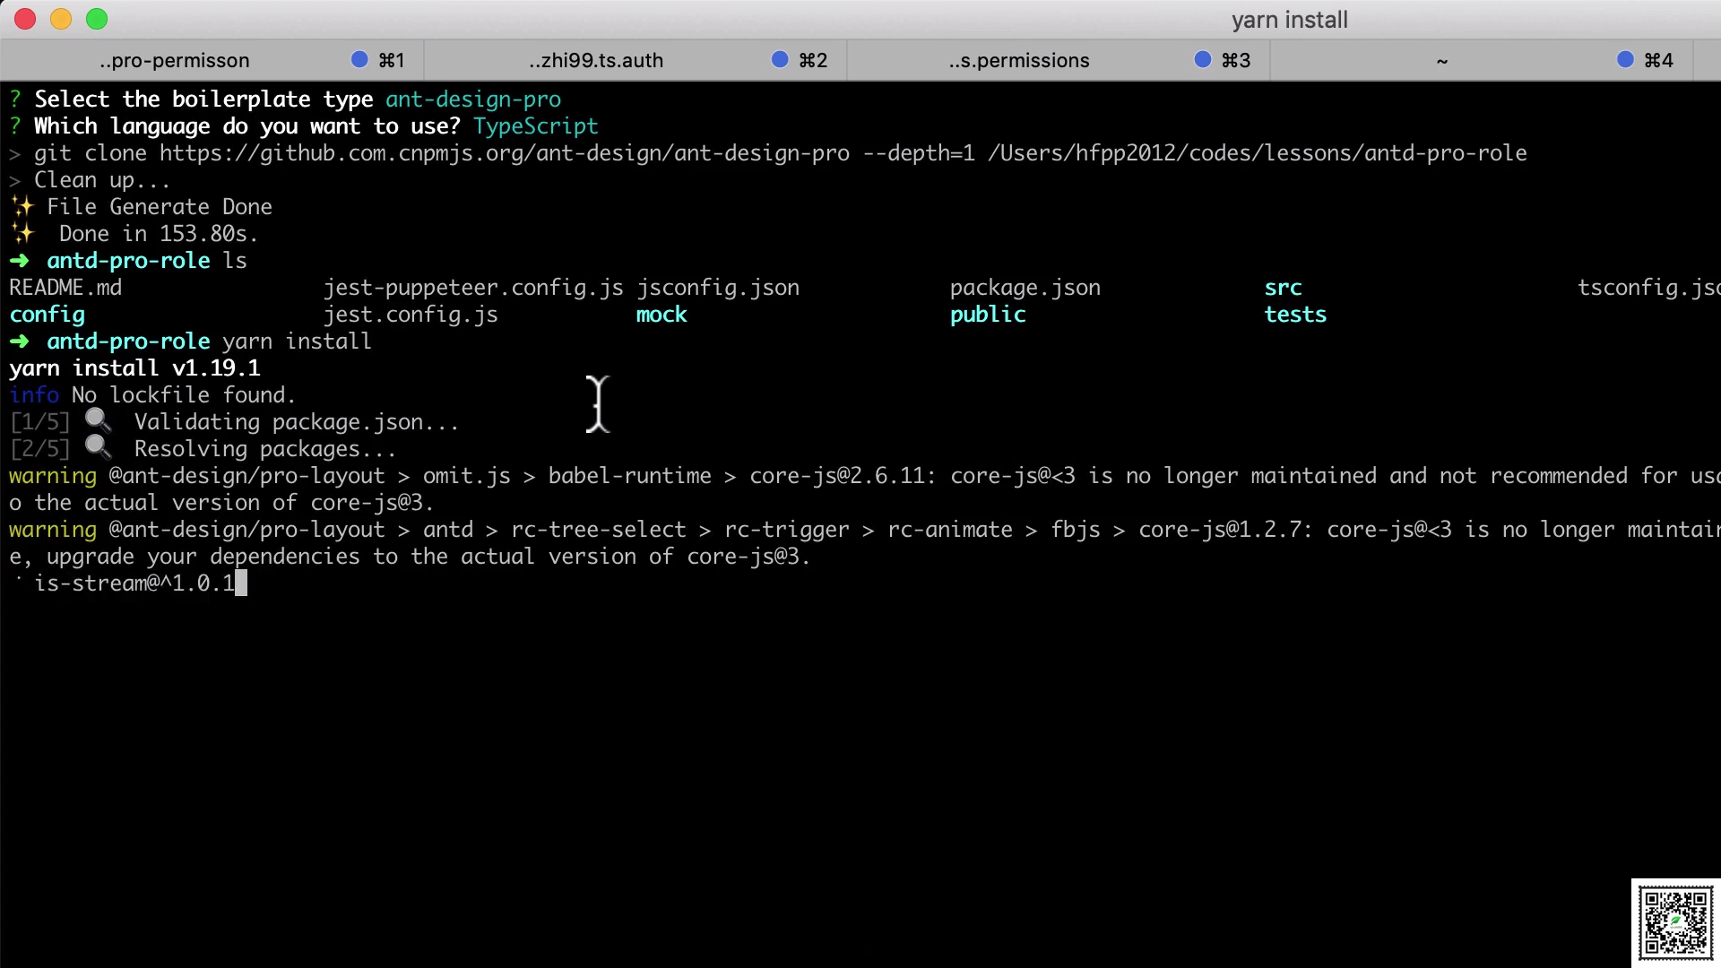1721x968 pixels.
Task: Click the yellow minimize window button
Action: click(61, 19)
